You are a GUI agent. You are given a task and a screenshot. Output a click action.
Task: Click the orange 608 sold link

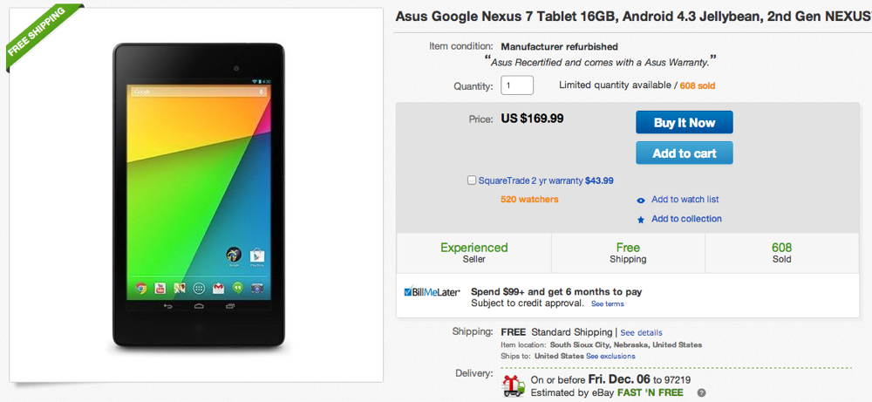tap(698, 85)
